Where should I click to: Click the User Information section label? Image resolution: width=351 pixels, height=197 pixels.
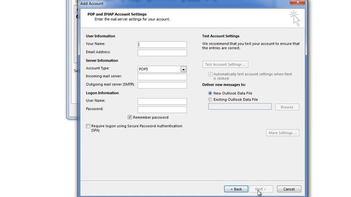pyautogui.click(x=100, y=36)
